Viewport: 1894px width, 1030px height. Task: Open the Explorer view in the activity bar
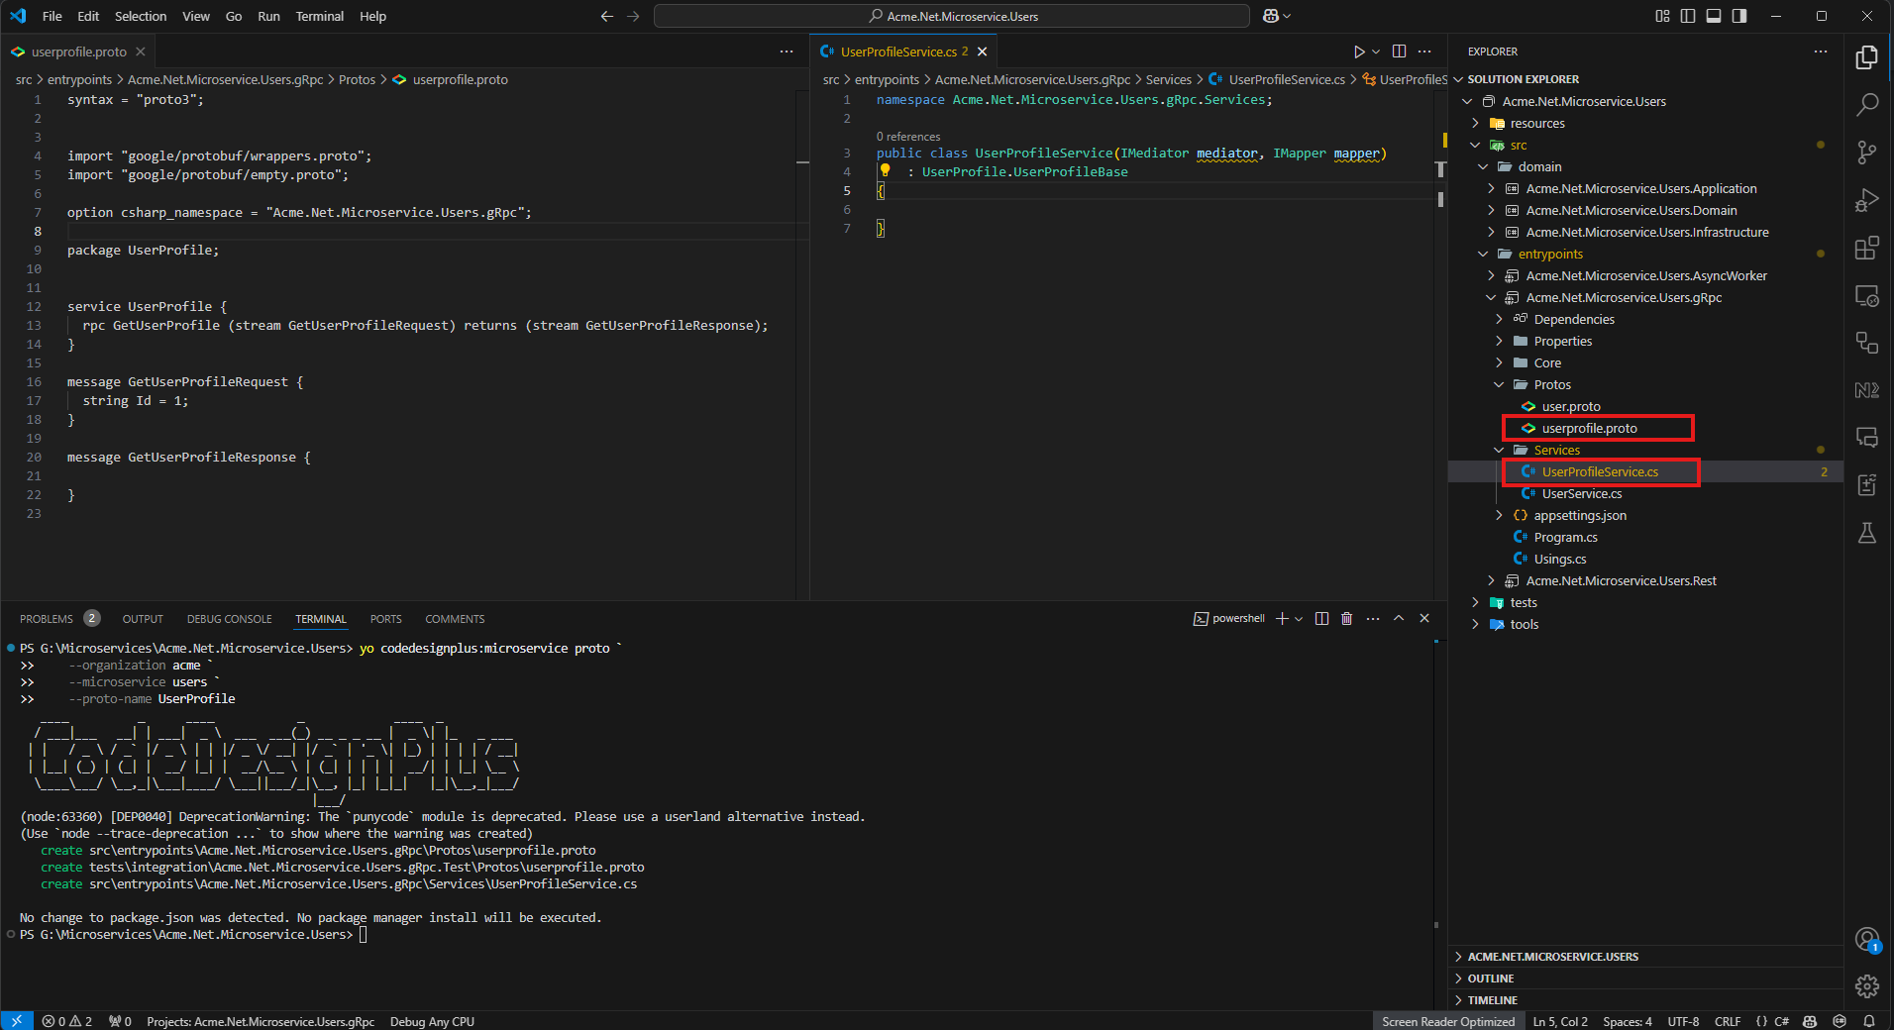click(x=1867, y=57)
